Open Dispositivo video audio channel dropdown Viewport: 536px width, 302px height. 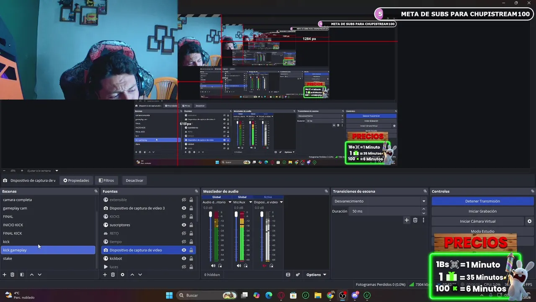coord(281,202)
